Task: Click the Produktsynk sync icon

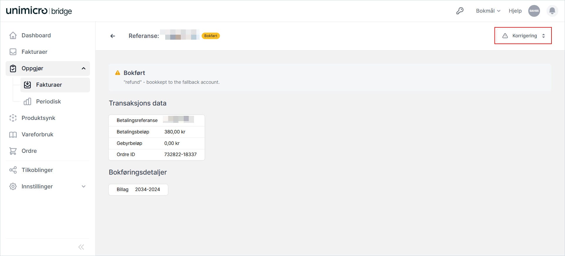Action: pos(13,118)
